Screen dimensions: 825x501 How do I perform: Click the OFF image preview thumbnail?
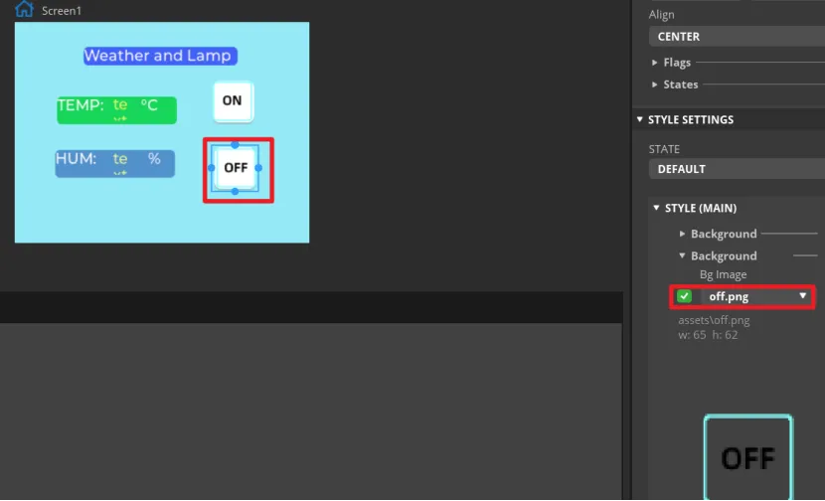(747, 457)
